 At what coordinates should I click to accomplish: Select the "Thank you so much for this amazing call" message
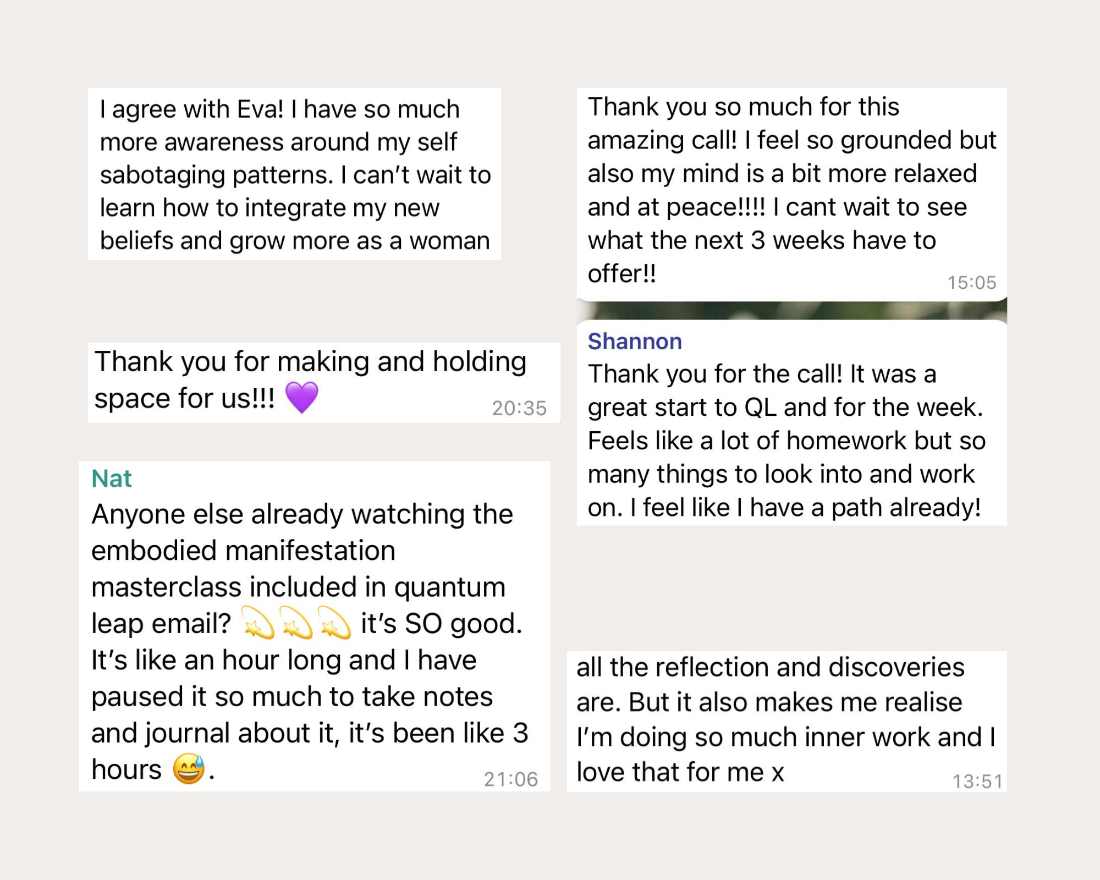pos(791,190)
